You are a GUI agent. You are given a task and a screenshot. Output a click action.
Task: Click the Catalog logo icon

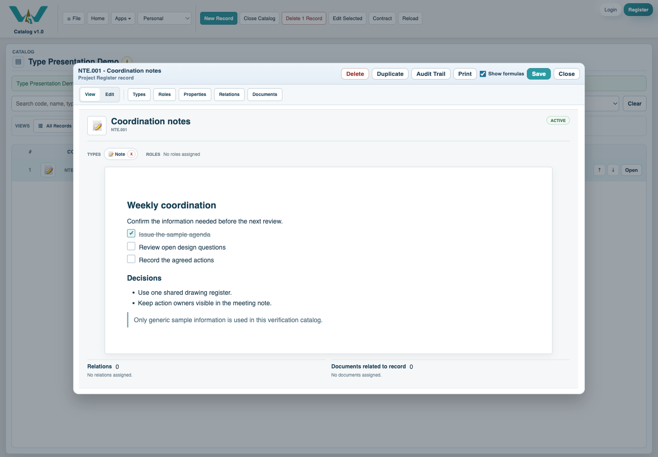pyautogui.click(x=28, y=15)
